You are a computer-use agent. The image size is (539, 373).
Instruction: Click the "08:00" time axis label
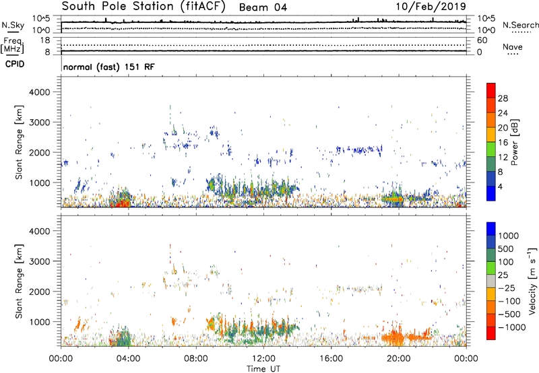[195, 359]
